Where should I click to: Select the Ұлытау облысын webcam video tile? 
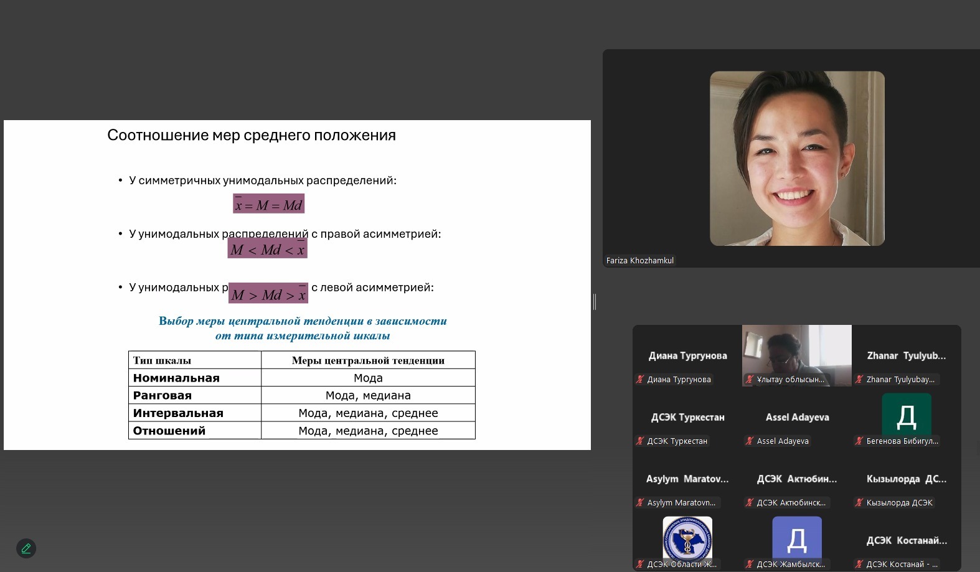point(796,355)
